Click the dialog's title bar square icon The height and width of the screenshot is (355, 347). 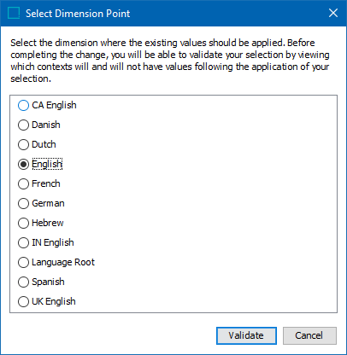point(14,13)
